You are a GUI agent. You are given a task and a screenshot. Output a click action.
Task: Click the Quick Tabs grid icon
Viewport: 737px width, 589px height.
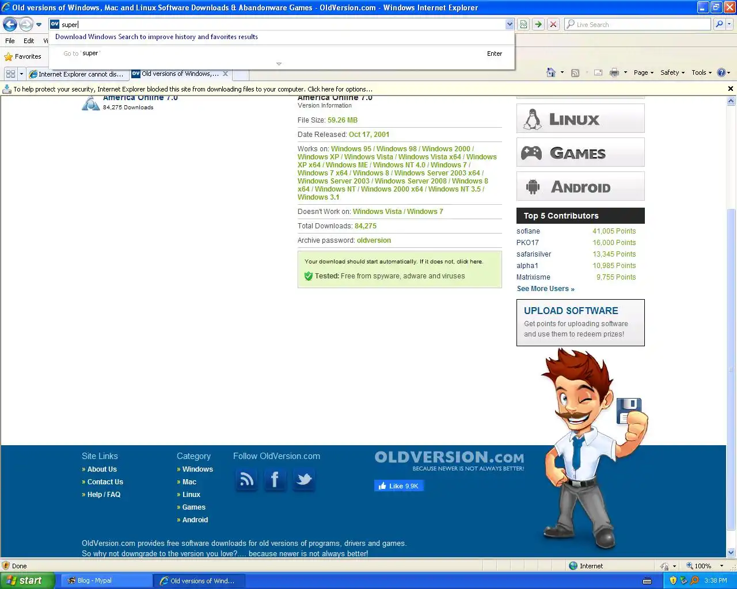[x=10, y=74]
